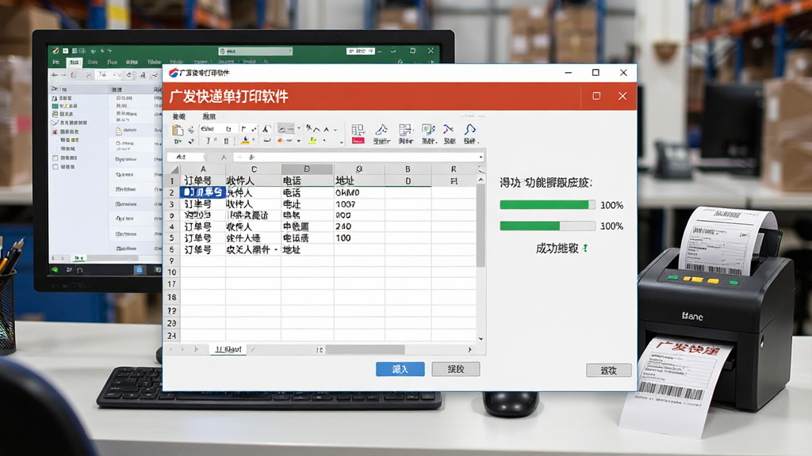Image resolution: width=812 pixels, height=456 pixels.
Task: Select the cell containing 240
Action: 359,226
